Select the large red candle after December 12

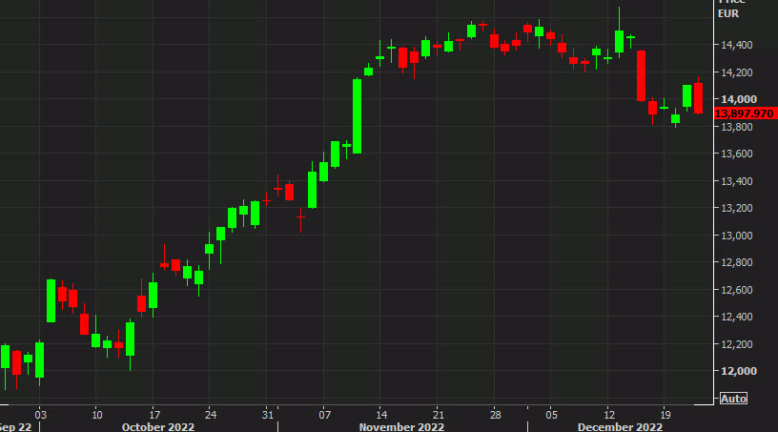641,75
